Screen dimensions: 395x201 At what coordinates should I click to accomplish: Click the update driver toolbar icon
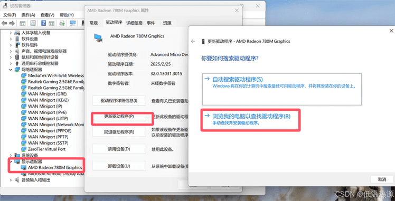click(62, 23)
